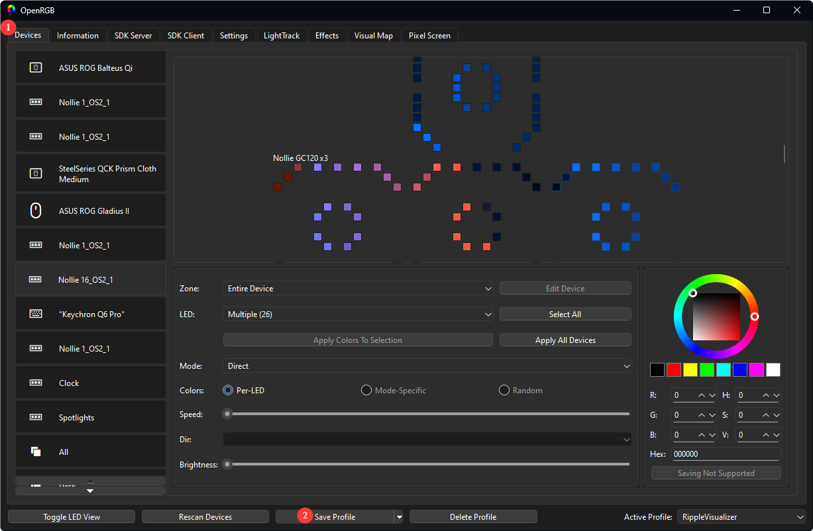Click the Speed slider track
This screenshot has width=813, height=531.
point(427,414)
